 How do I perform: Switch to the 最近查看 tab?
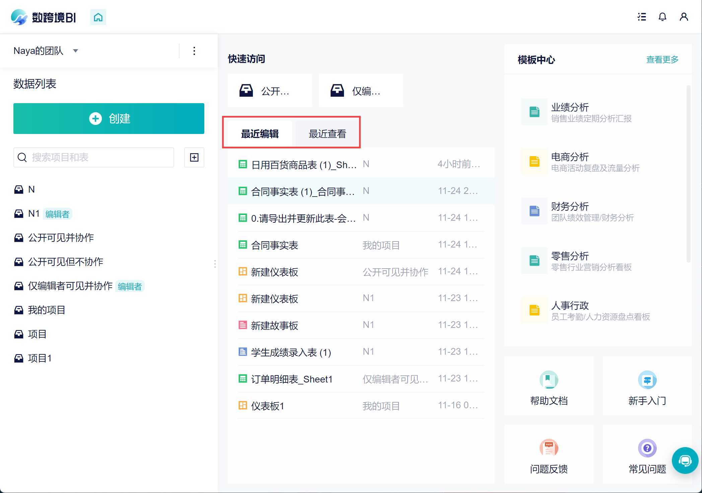point(327,134)
